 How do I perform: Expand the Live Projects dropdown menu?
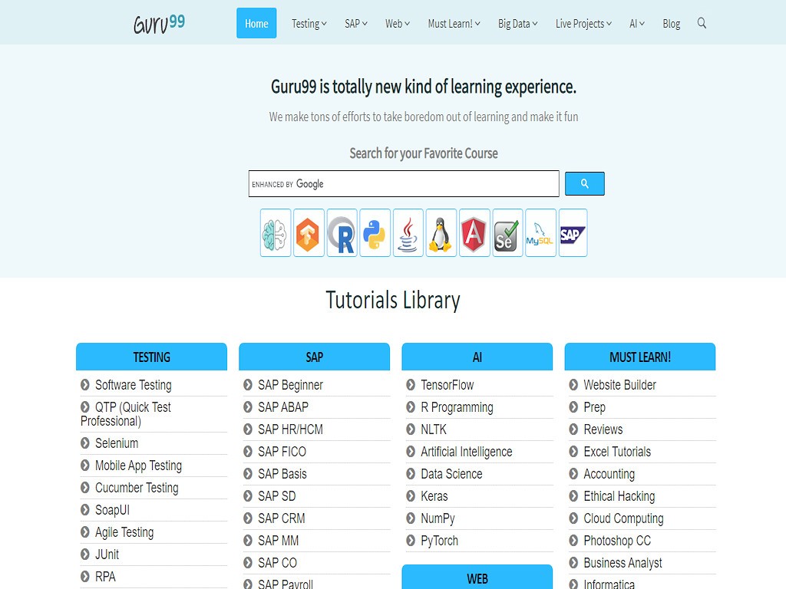point(583,24)
